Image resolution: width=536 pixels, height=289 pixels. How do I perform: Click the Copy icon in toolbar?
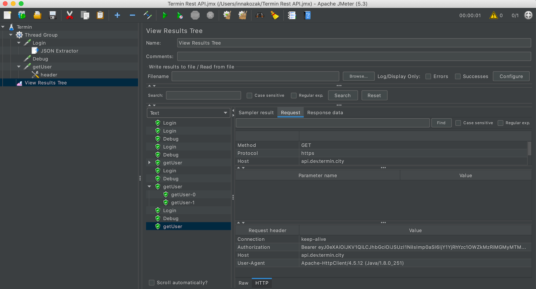point(85,15)
